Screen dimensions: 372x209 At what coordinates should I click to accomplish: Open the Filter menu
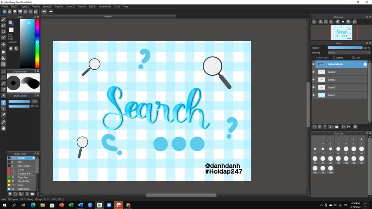pyautogui.click(x=36, y=7)
